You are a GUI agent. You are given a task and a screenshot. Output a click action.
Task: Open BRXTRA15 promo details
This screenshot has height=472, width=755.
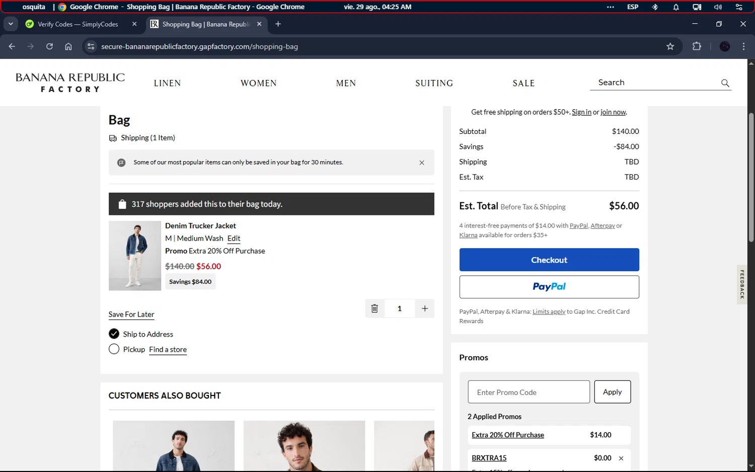click(489, 458)
